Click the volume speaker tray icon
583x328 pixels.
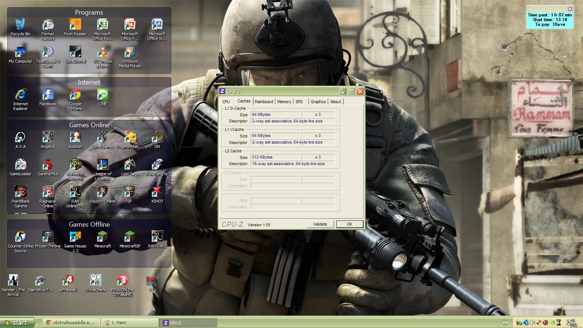coord(532,323)
